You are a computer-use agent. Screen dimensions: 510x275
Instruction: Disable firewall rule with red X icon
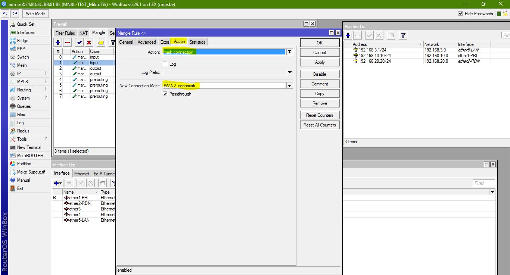(89, 43)
